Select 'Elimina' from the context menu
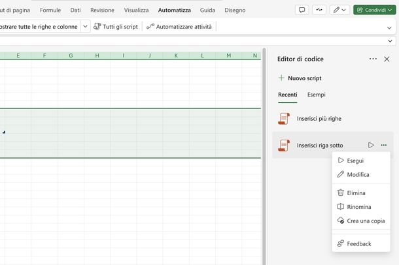The width and height of the screenshot is (399, 265). (356, 193)
